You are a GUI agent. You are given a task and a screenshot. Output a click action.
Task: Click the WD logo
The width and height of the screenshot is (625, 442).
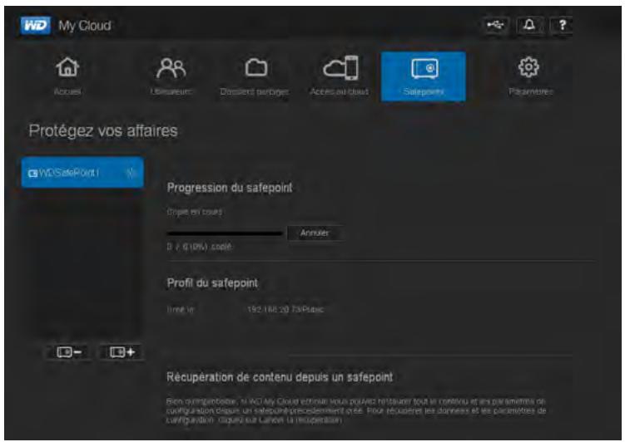tap(36, 26)
